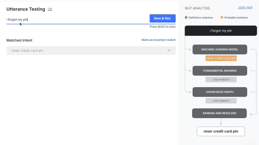Open the reser credit card pin dropdown

[x=89, y=51]
